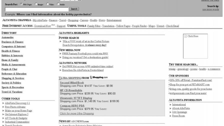Click the arrow bullet beside Besuchen Sie AltaVista
Screen dimensions: 224x126
[60, 70]
